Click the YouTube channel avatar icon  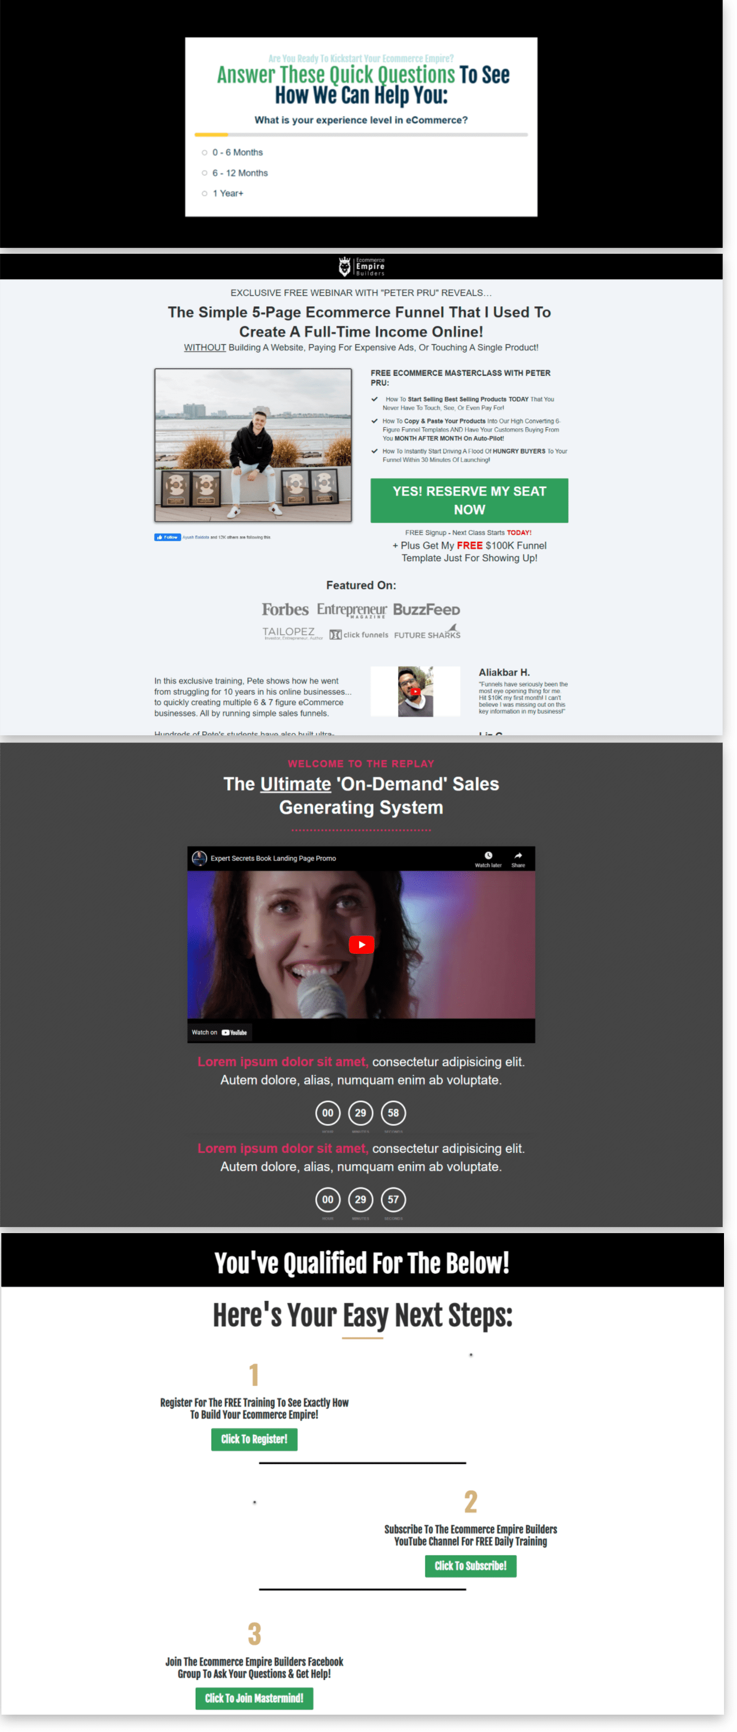click(199, 858)
